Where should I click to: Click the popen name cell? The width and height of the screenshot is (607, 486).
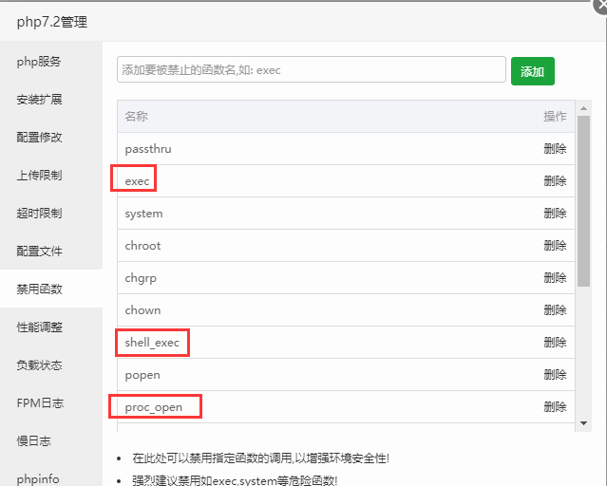click(142, 375)
